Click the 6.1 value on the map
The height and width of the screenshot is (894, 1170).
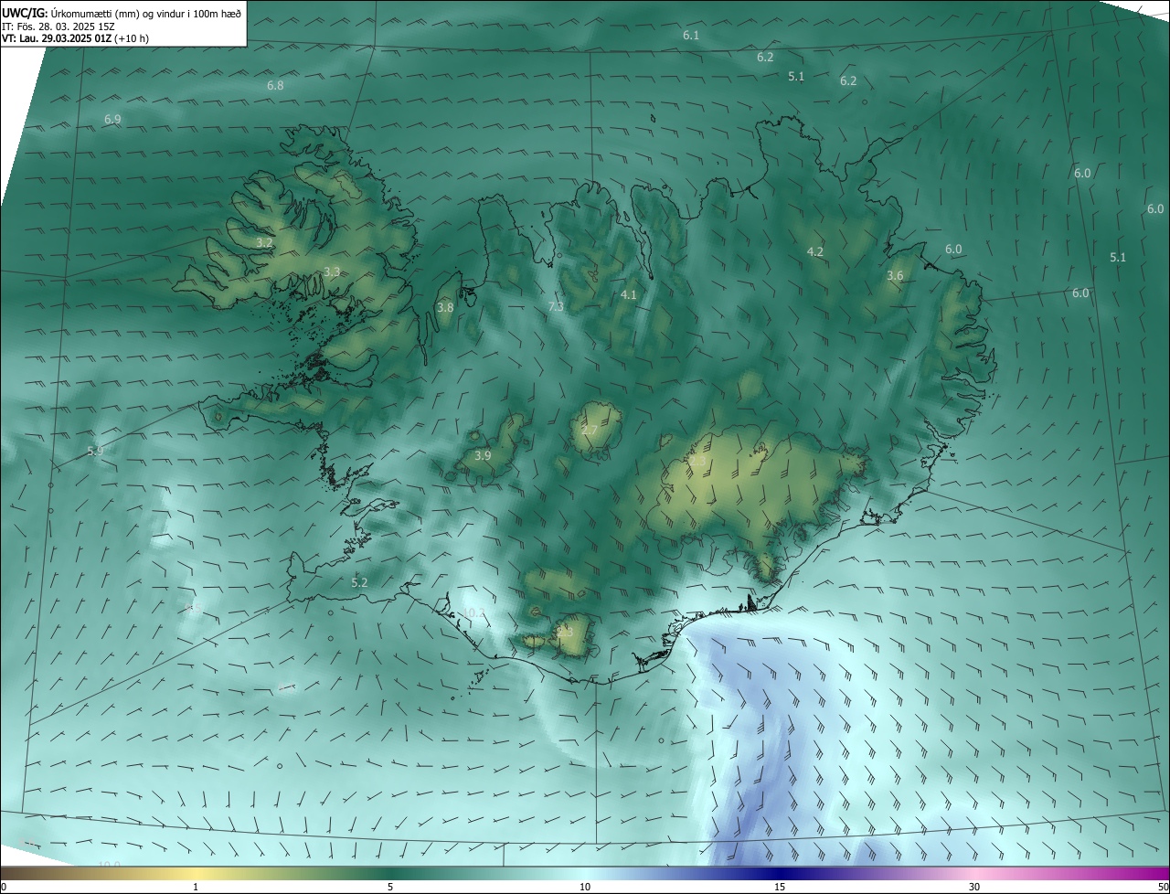pos(691,36)
